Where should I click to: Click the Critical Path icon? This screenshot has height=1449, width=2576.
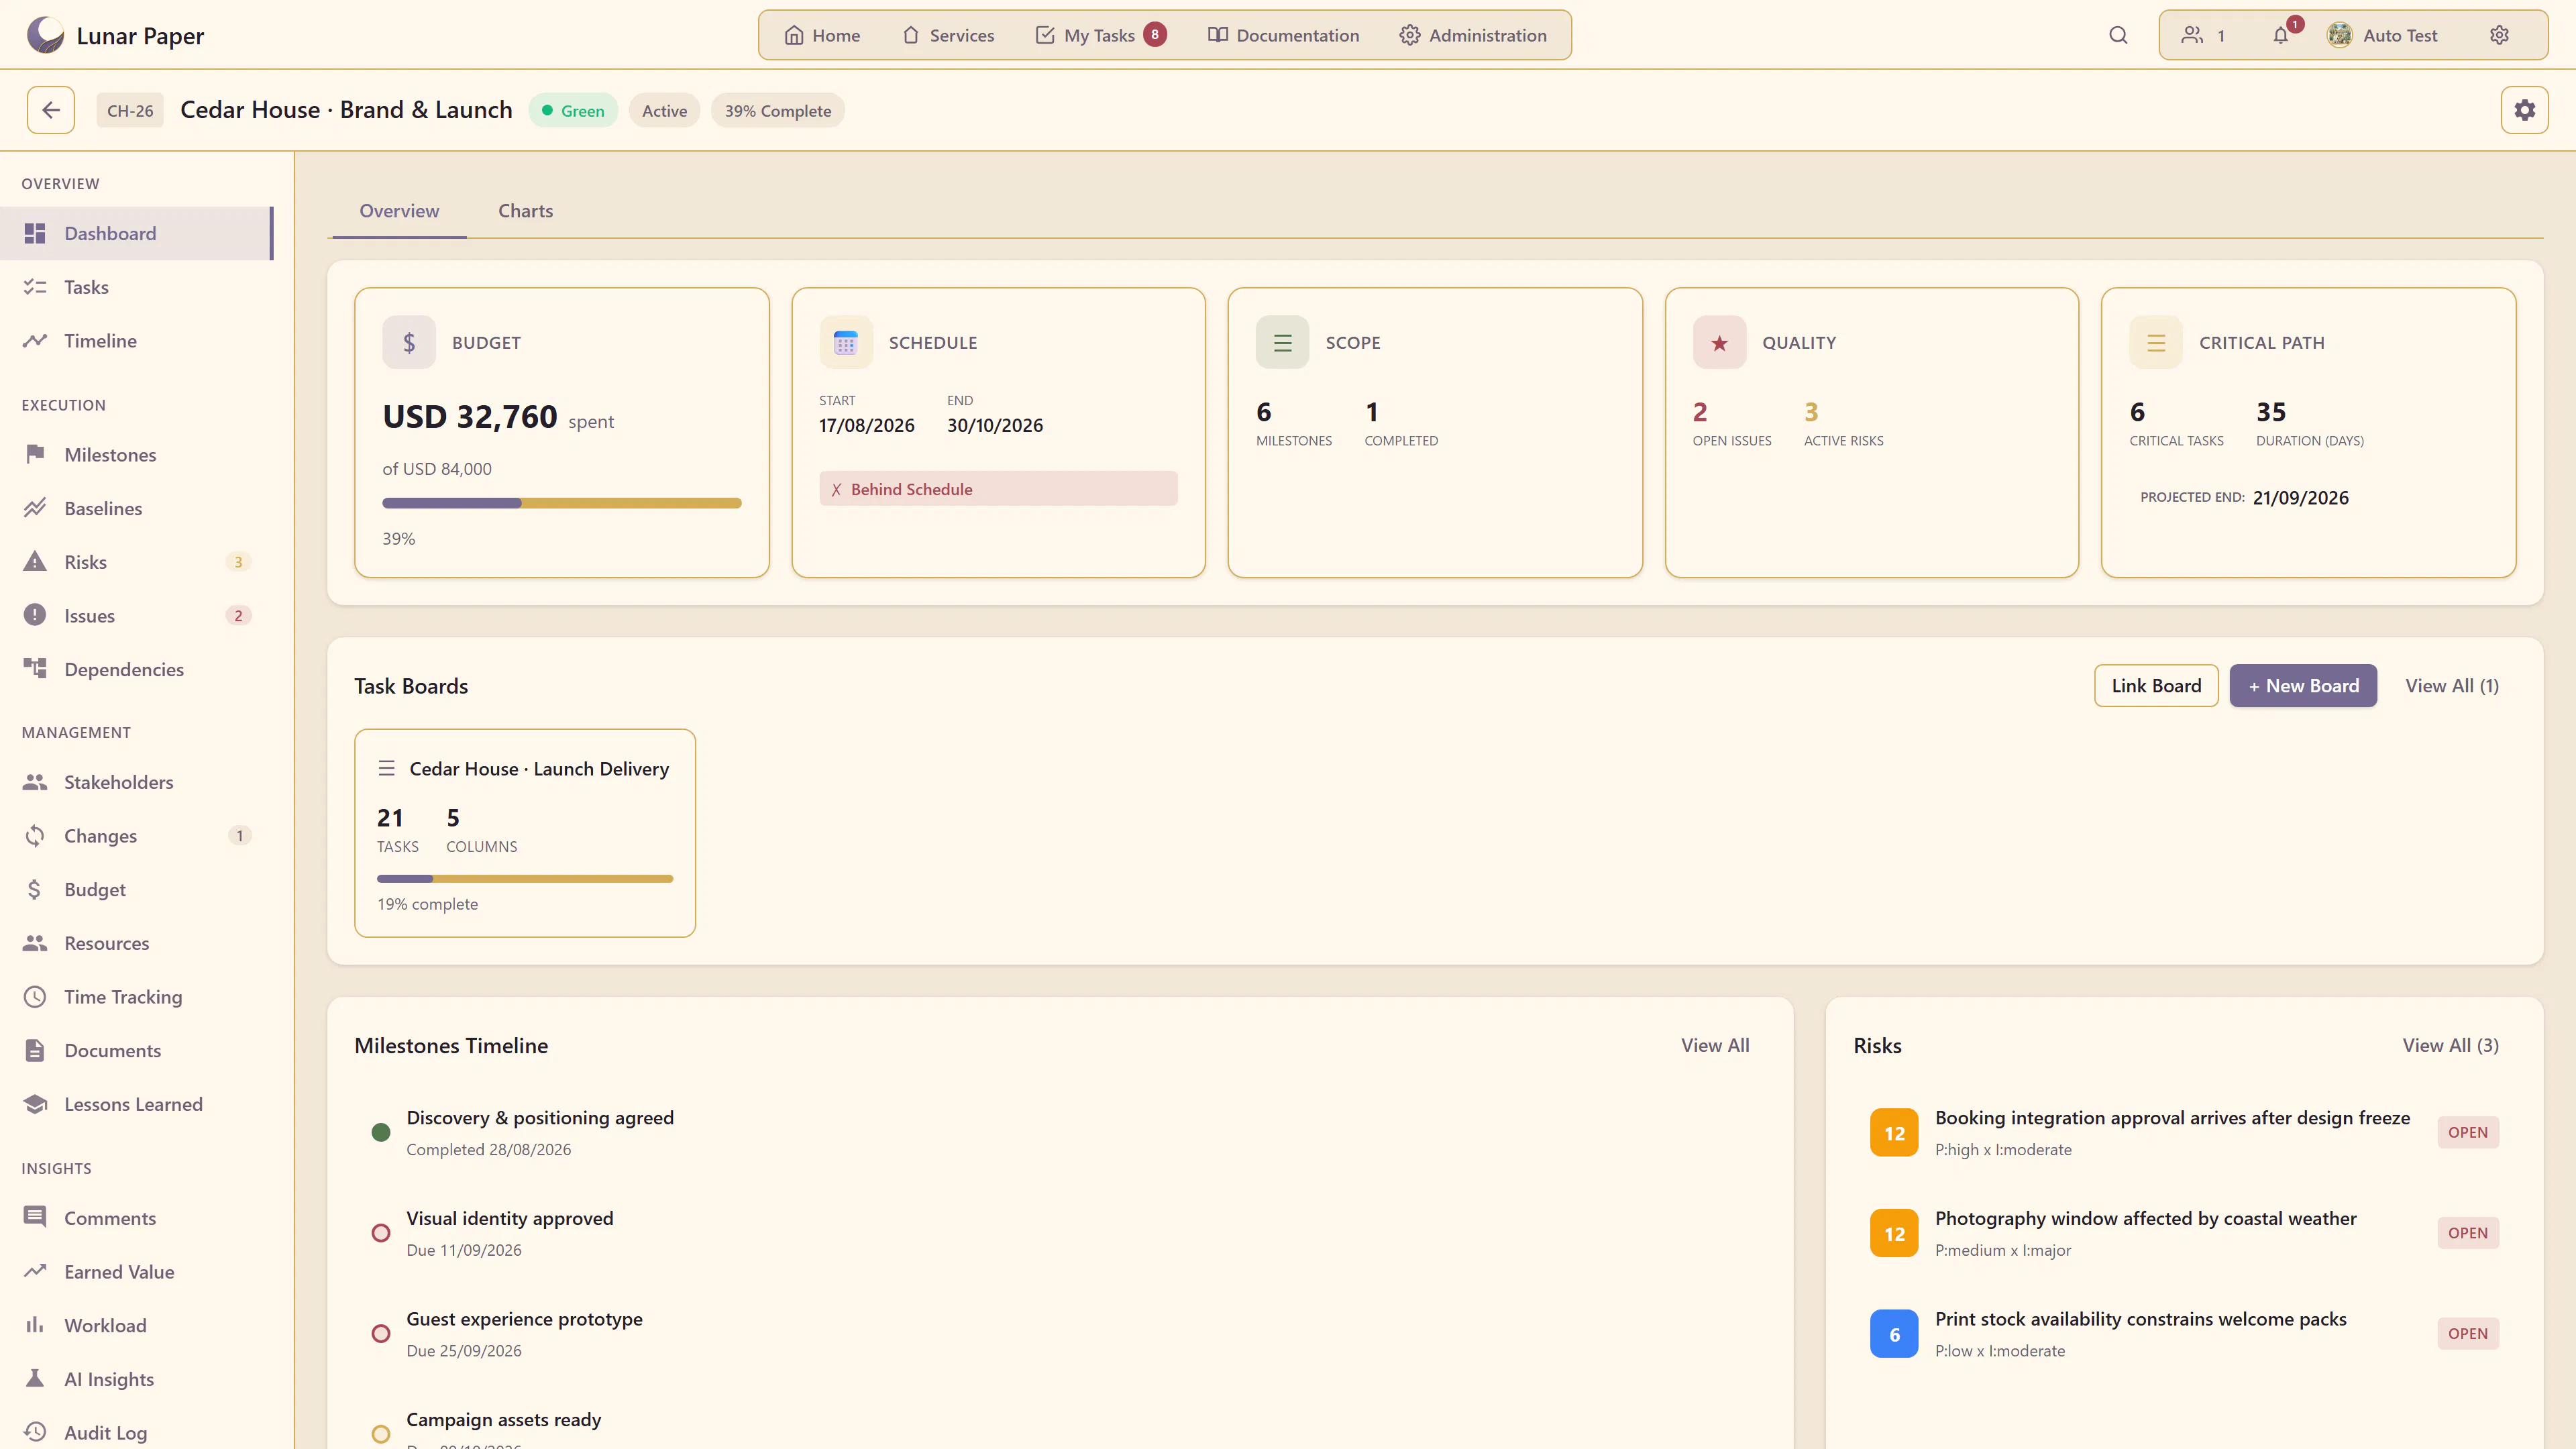(x=2156, y=343)
